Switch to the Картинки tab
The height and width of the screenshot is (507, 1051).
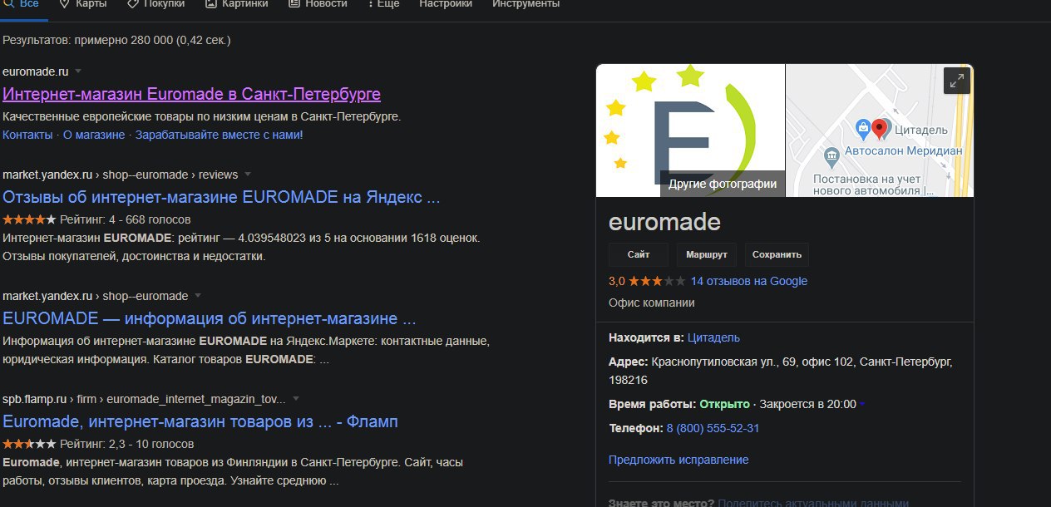point(235,4)
